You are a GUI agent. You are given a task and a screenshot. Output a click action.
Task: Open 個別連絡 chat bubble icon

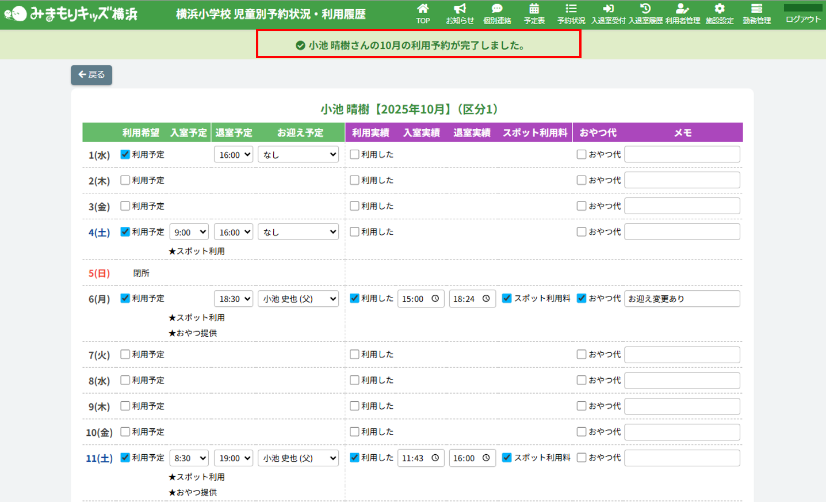click(x=497, y=9)
